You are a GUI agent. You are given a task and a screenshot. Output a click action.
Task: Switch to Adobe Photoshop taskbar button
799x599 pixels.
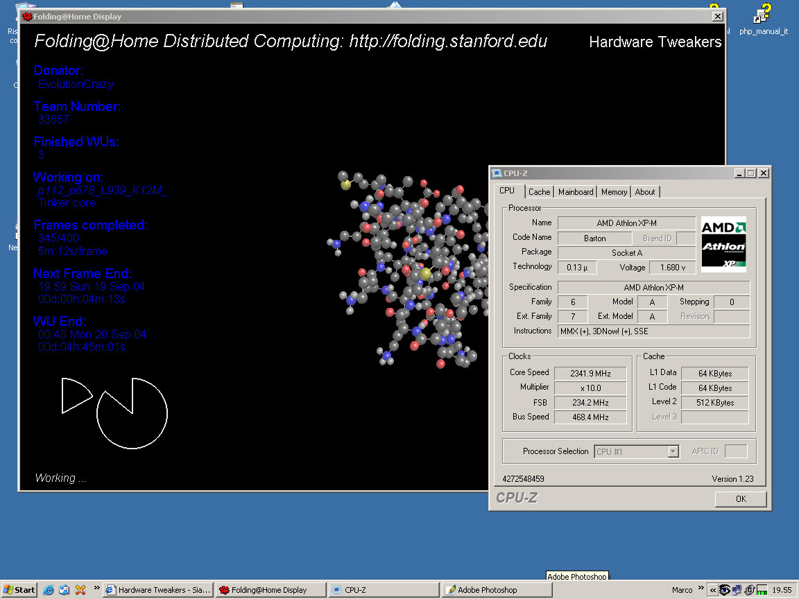tap(497, 590)
